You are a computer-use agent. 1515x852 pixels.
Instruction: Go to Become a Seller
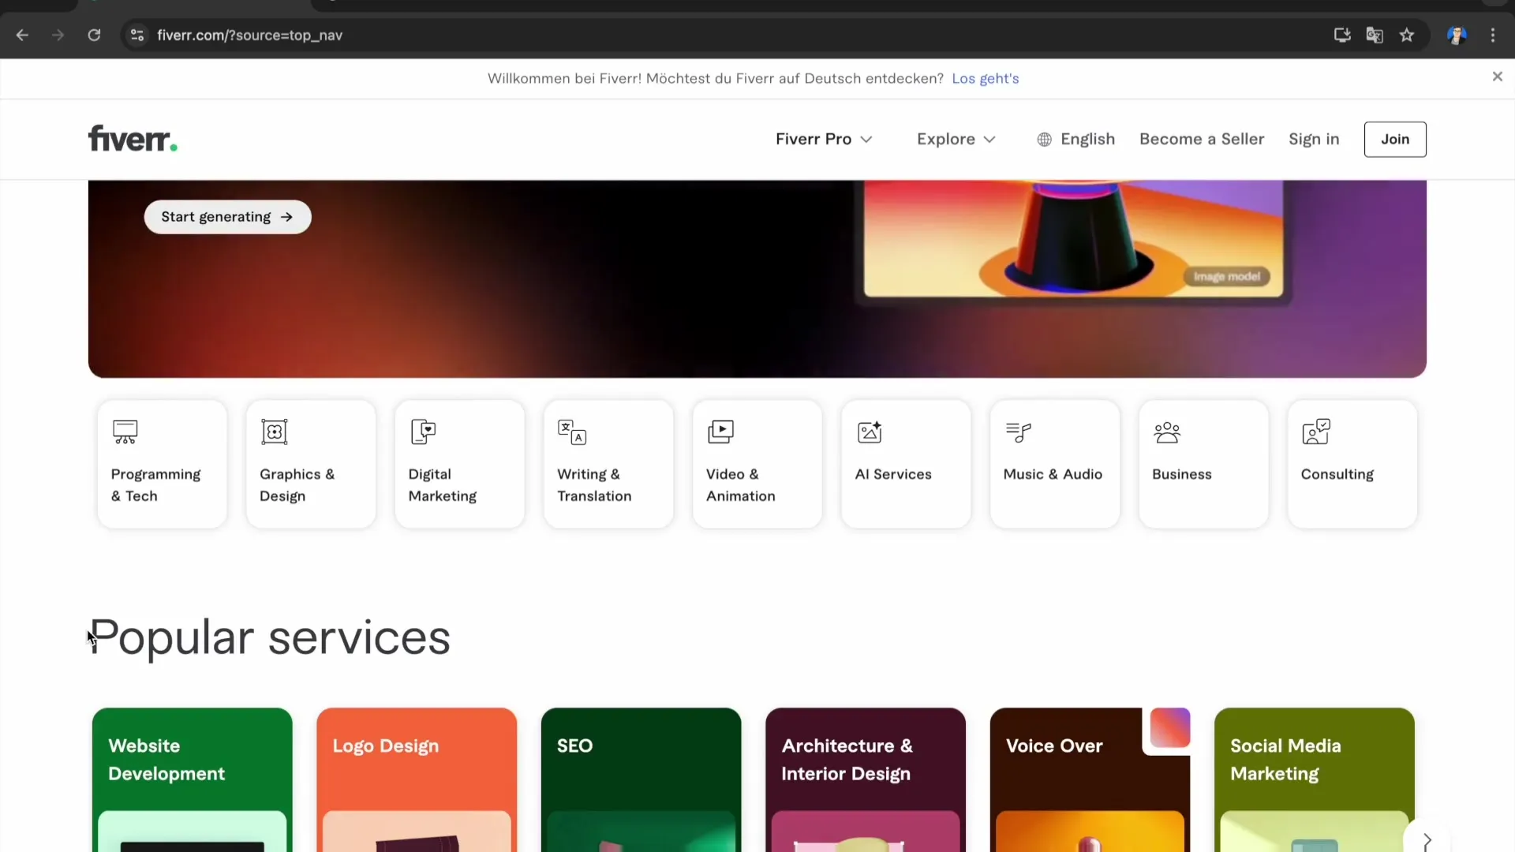[x=1201, y=139]
